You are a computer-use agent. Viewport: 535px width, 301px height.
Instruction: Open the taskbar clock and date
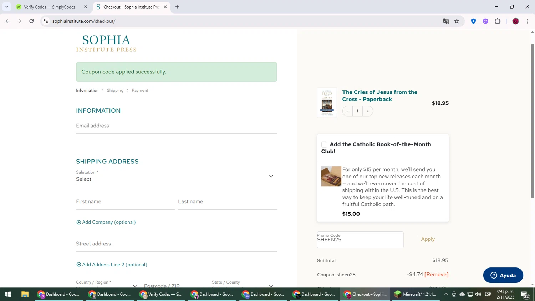(x=505, y=294)
